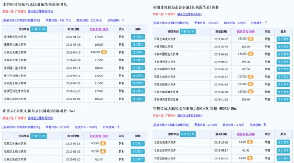Click orange badge in the 2018-12-20 row

click(x=250, y=142)
